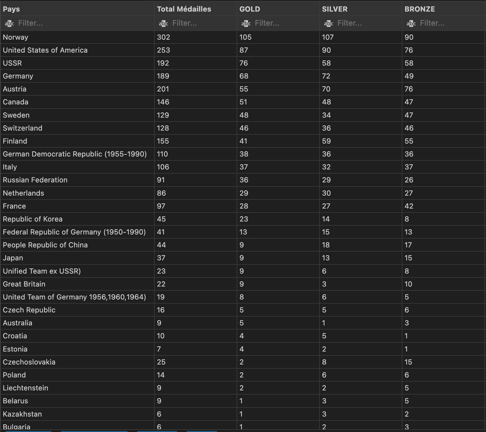Click Norway's bronze value 90
This screenshot has height=432, width=486.
(x=409, y=37)
